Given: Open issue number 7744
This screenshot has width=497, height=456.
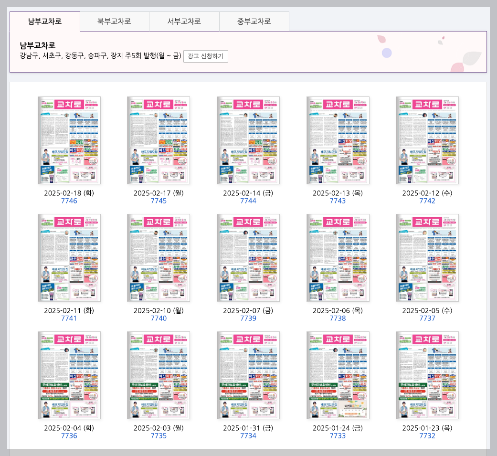Looking at the screenshot, I should (248, 201).
